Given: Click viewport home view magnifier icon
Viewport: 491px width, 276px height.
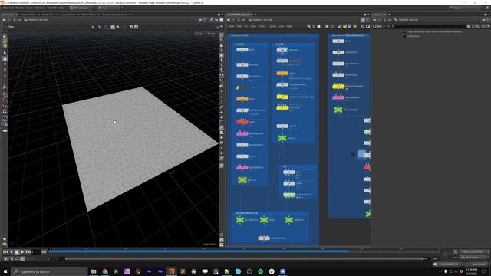Looking at the screenshot, I should pos(212,20).
